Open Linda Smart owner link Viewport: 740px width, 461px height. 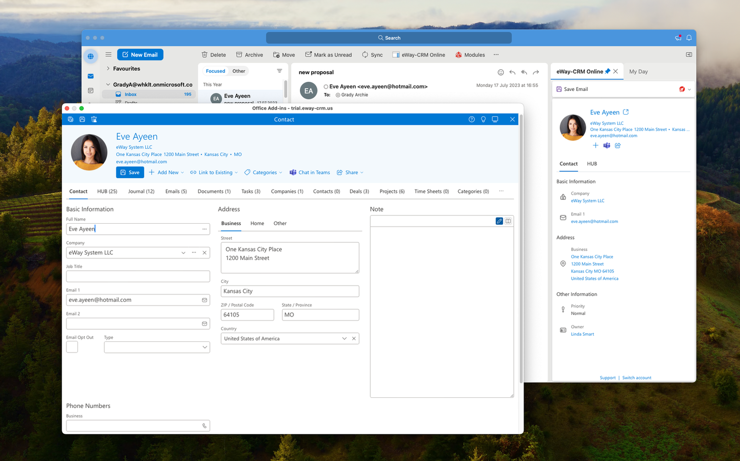582,334
